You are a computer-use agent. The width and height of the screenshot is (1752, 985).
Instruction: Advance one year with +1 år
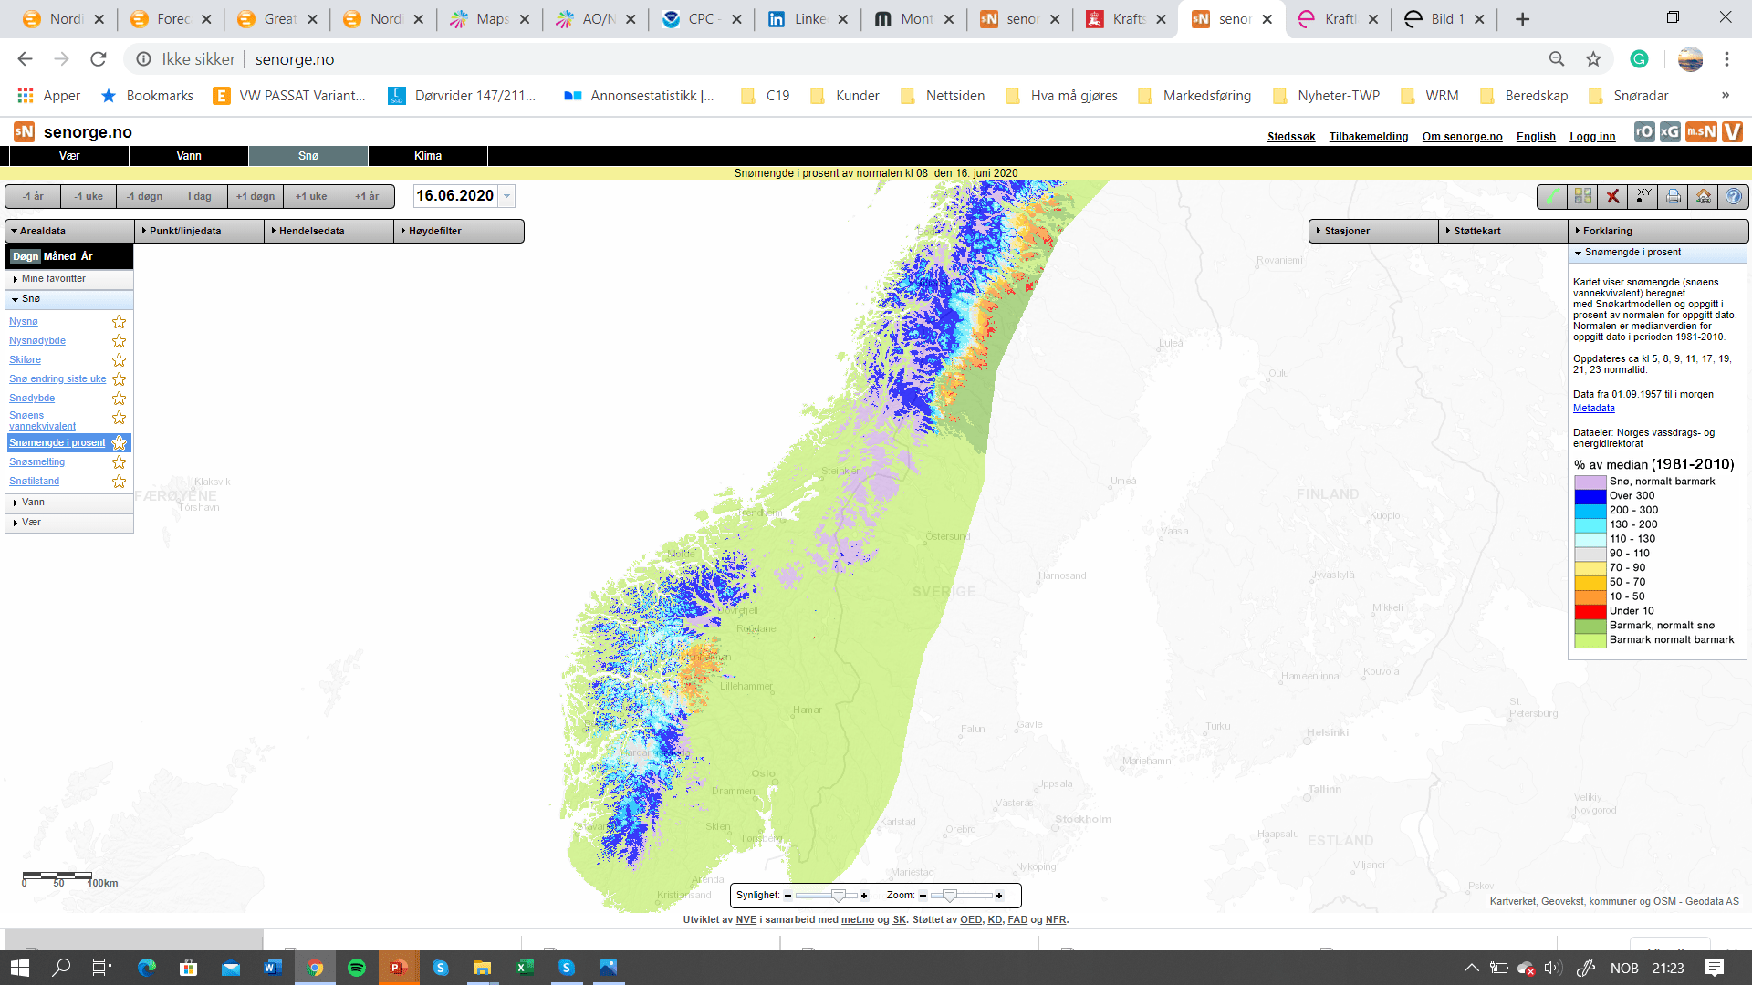[367, 196]
